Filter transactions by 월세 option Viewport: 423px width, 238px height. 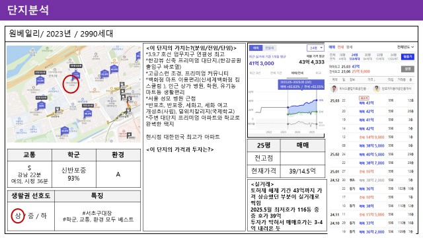click(x=350, y=47)
